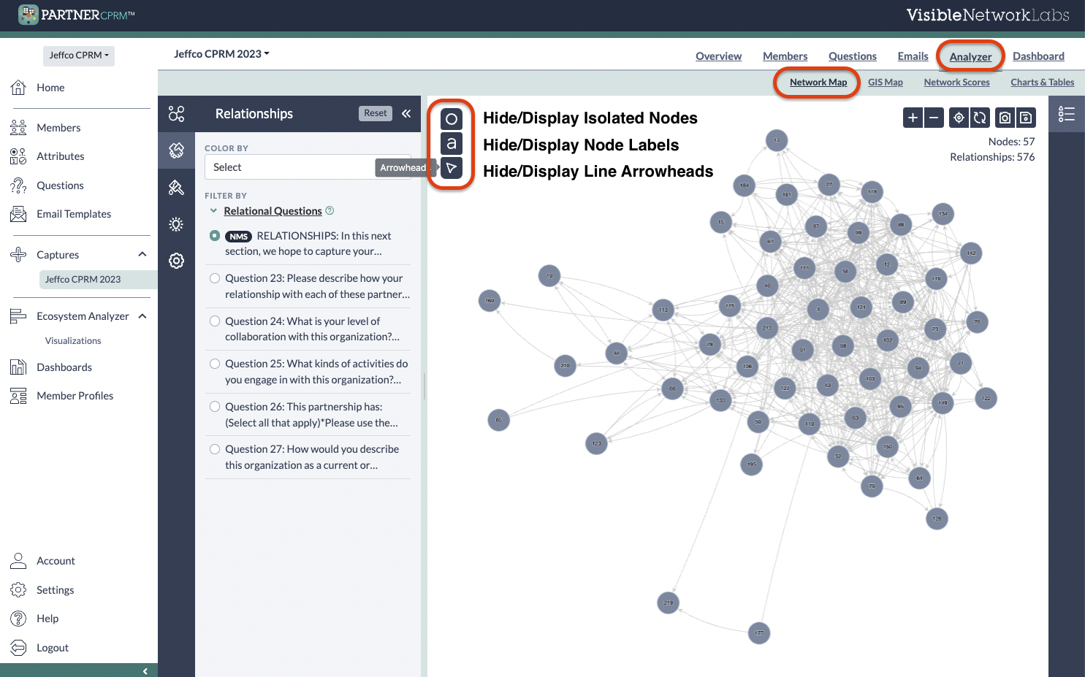Select Question 24 radio button
Viewport: 1085px width, 677px height.
pyautogui.click(x=215, y=321)
